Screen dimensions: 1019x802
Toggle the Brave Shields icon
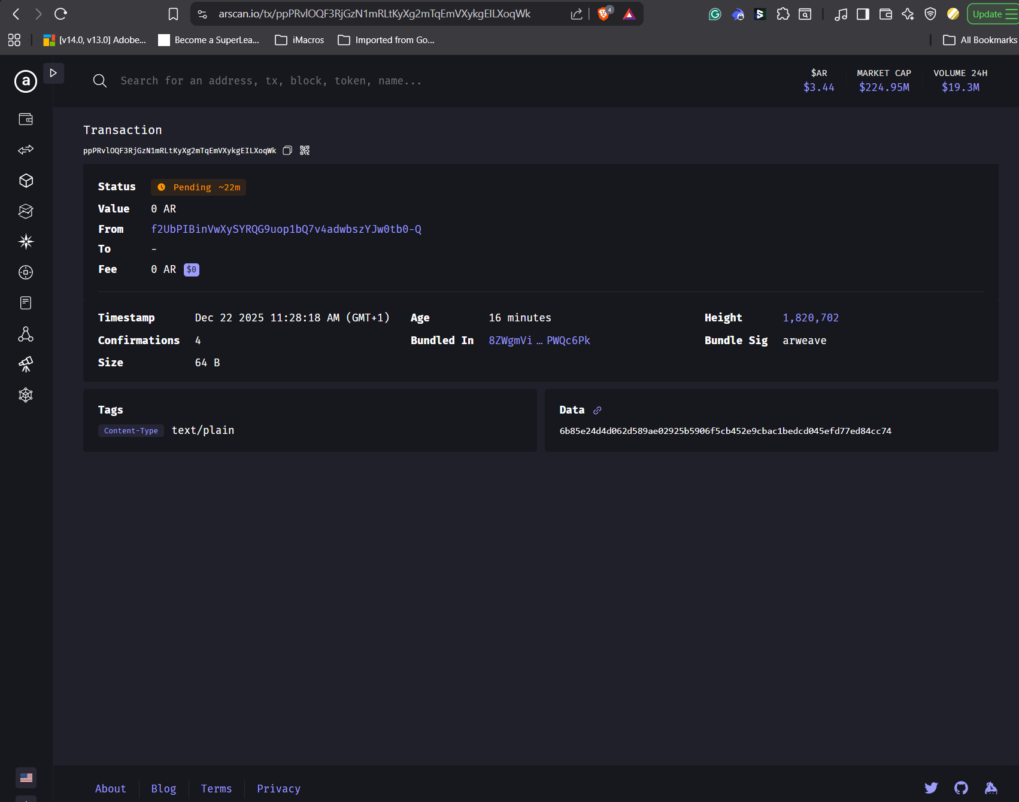point(603,14)
